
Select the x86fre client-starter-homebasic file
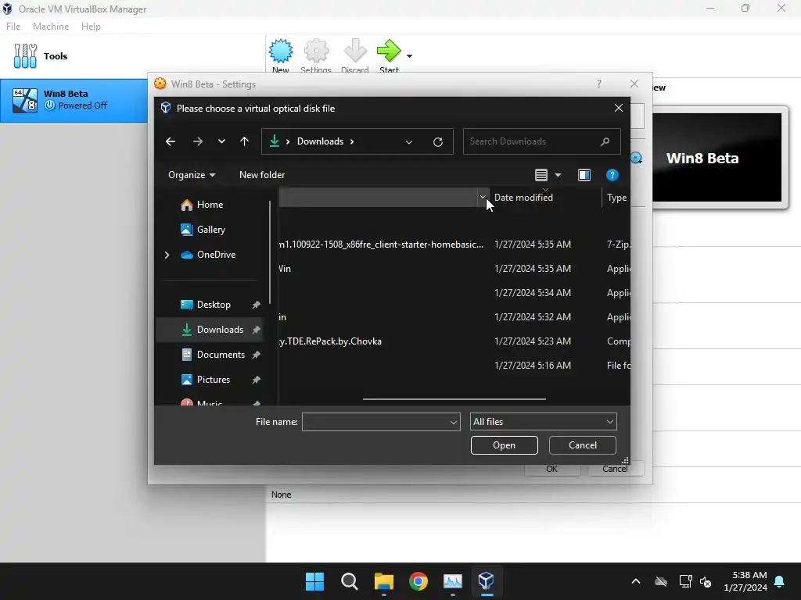(454, 245)
